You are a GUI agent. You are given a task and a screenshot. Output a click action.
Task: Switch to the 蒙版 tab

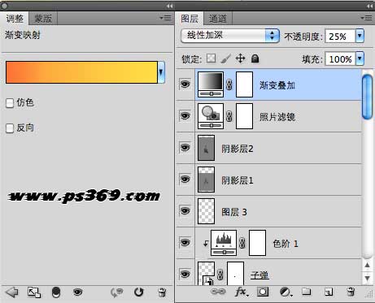[x=43, y=19]
